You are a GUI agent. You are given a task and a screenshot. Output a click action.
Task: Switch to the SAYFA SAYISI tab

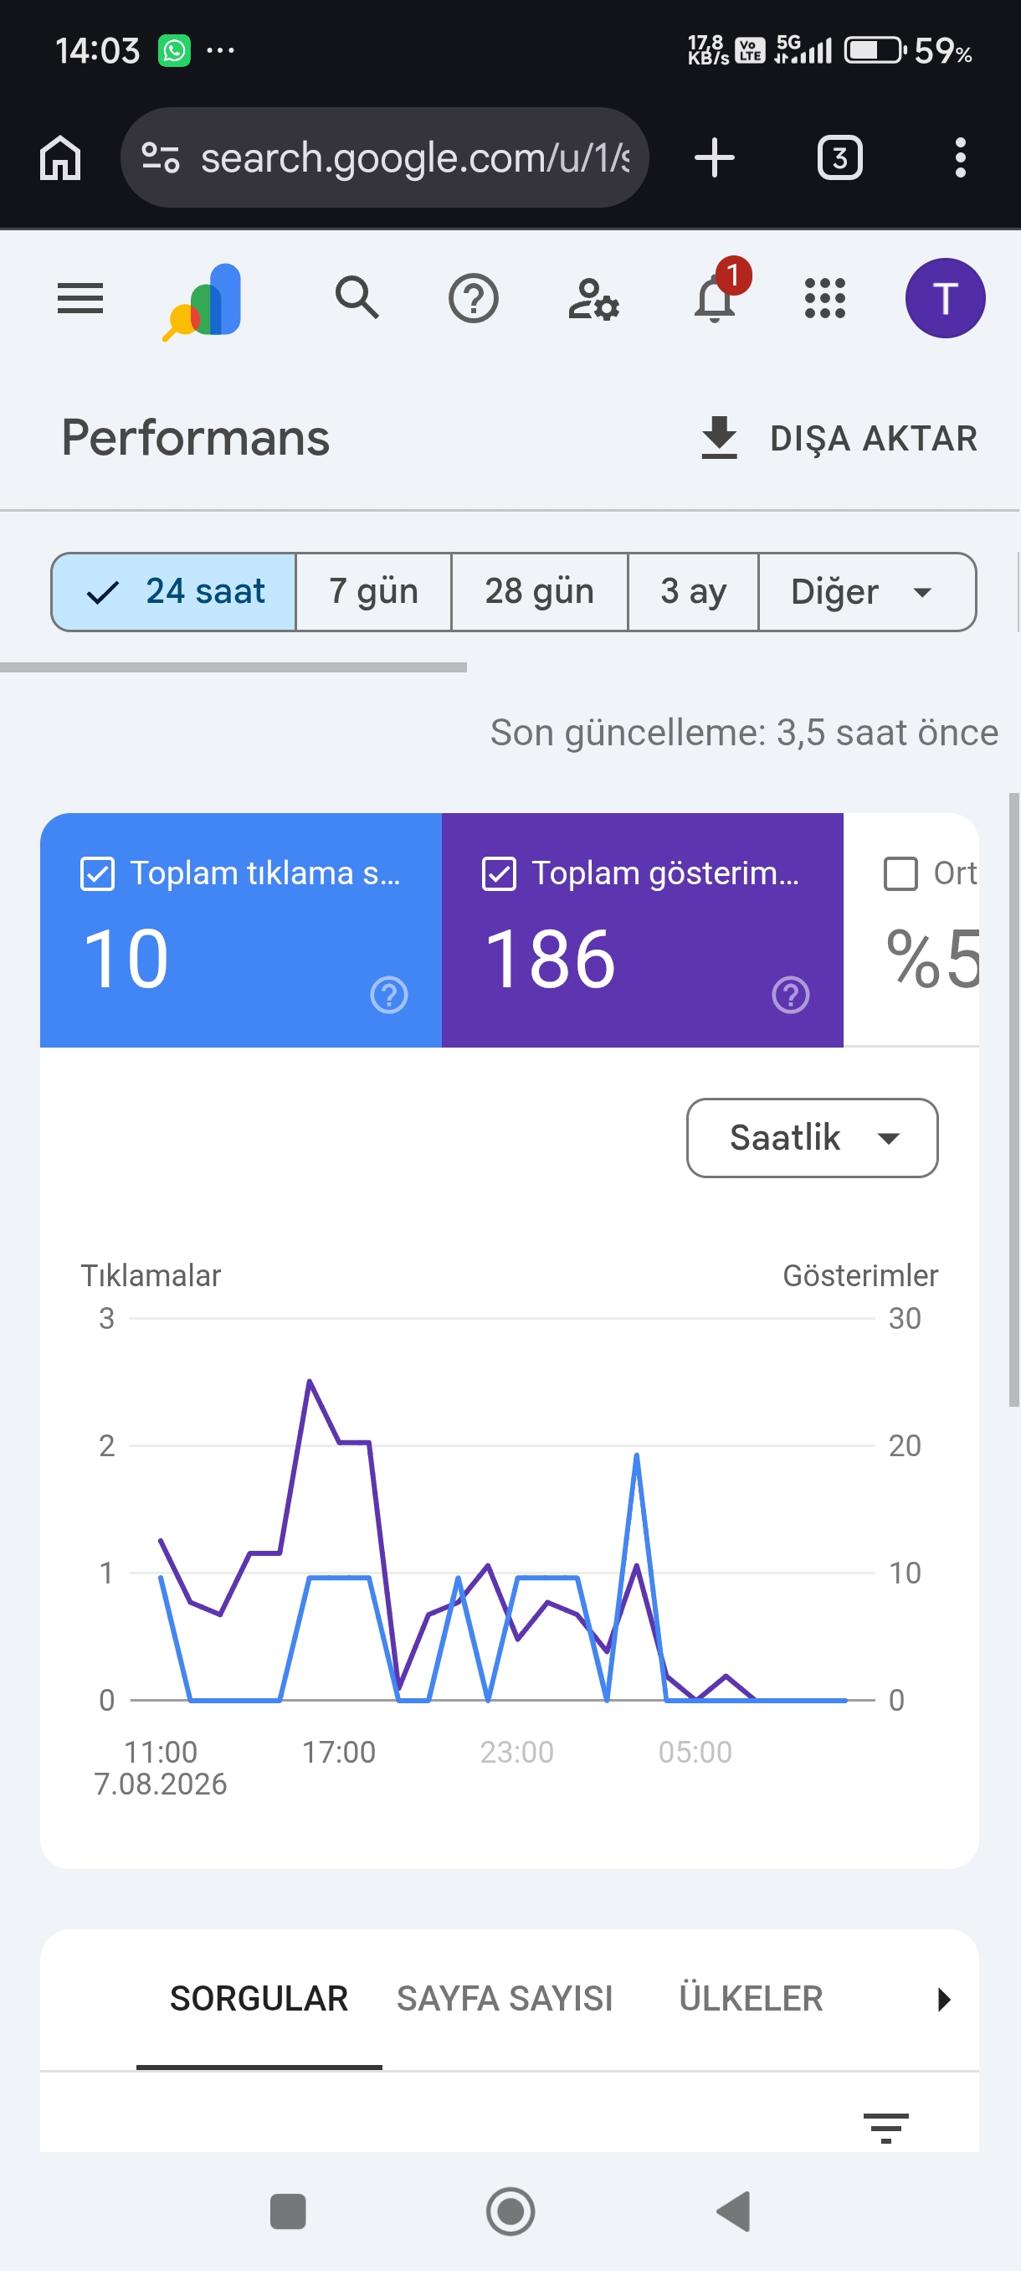click(504, 1999)
